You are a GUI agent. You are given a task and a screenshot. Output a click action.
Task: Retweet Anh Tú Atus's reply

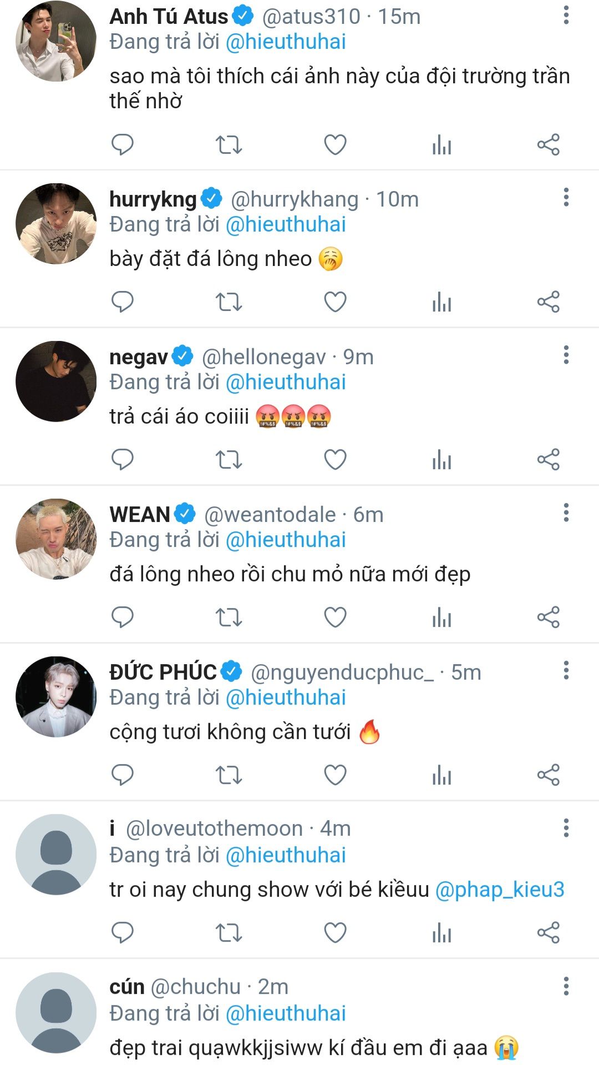point(229,145)
